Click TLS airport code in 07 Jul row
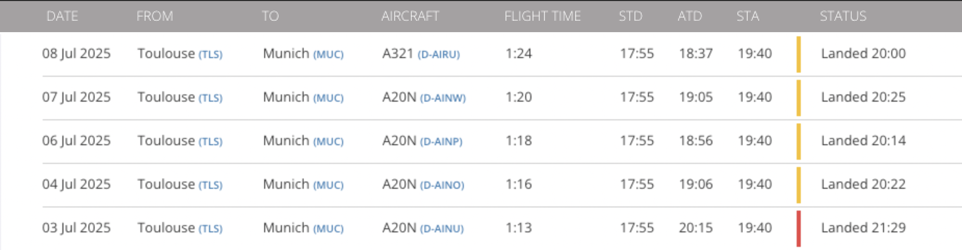962x250 pixels. (210, 98)
